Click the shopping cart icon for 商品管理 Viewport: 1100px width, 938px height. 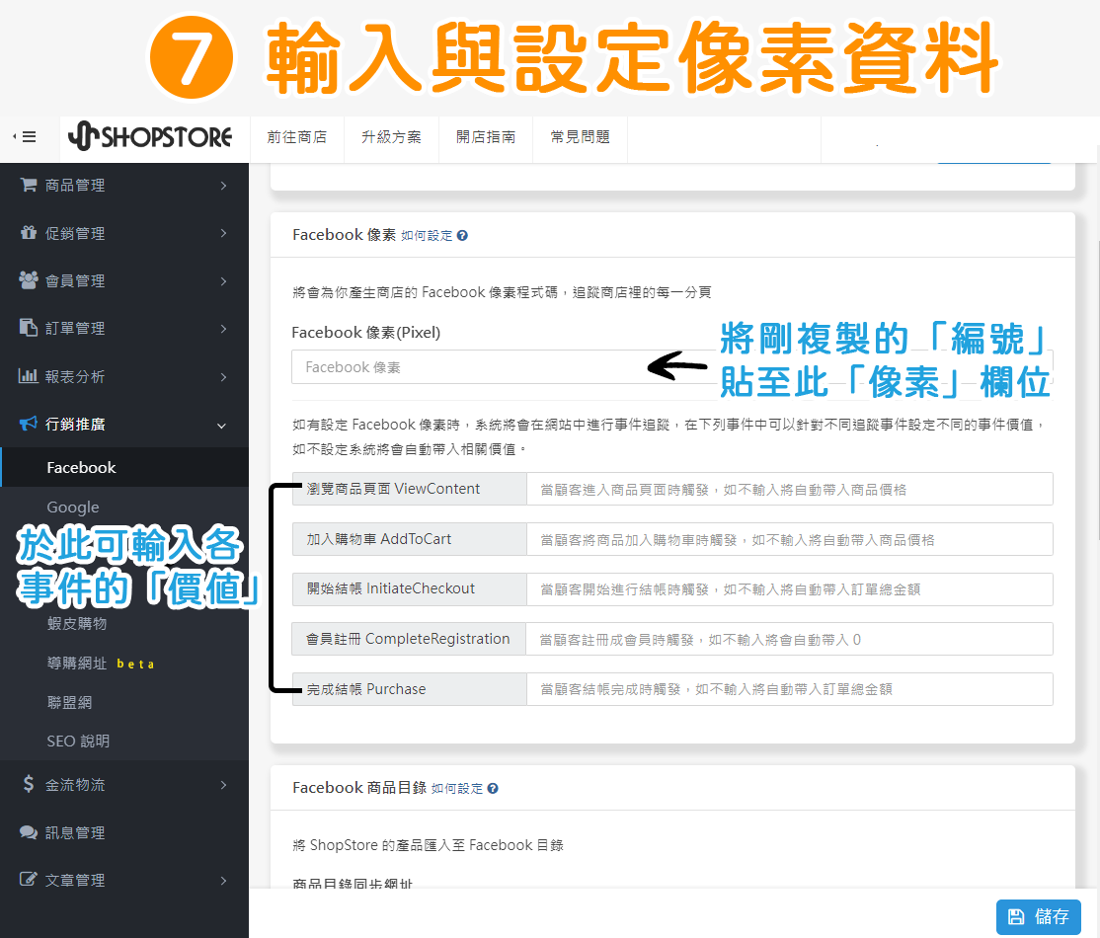pos(28,185)
